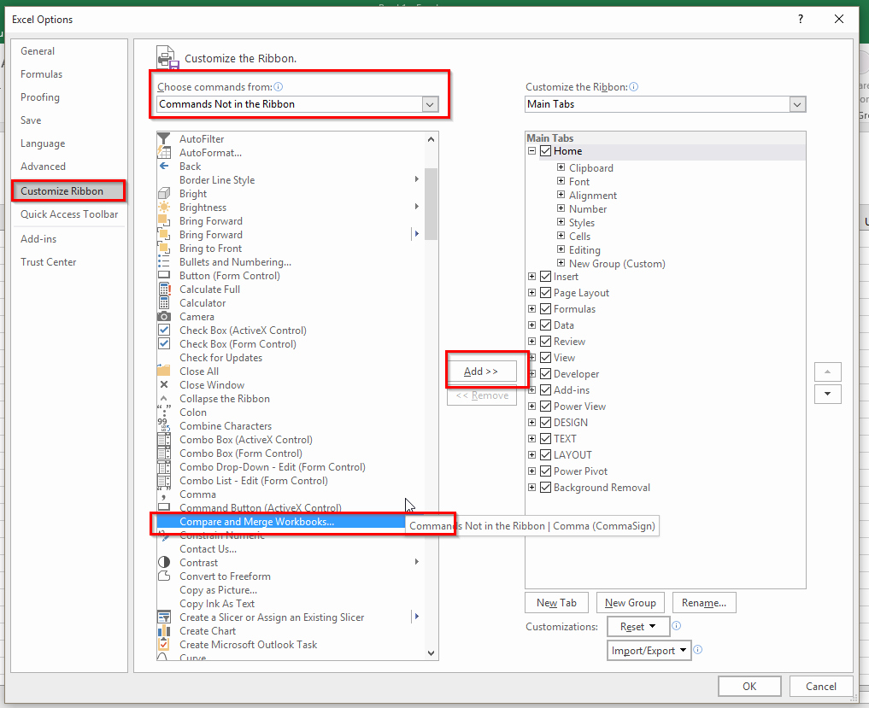Expand the Insert tab tree item
This screenshot has height=708, width=869.
pos(532,276)
